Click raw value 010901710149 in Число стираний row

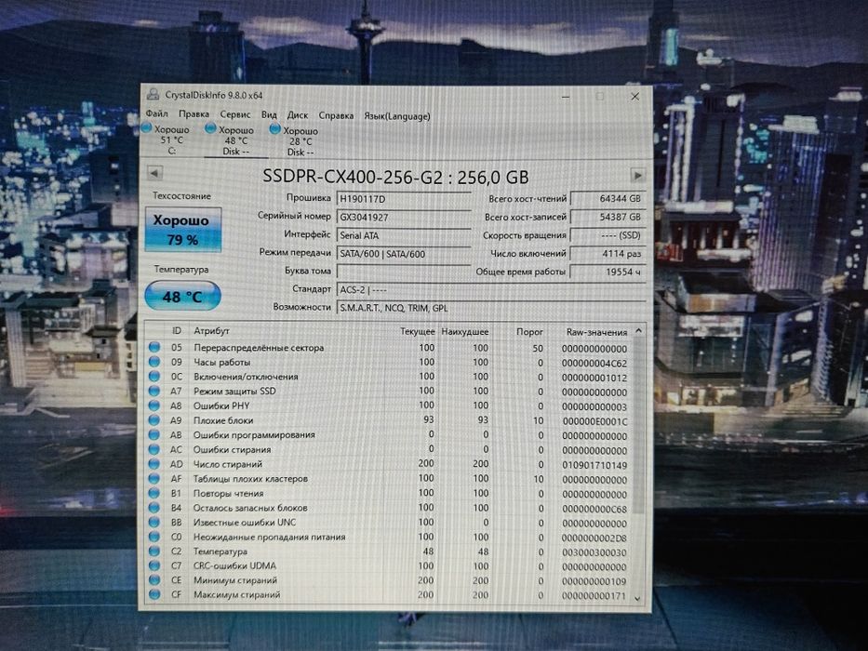pos(594,465)
